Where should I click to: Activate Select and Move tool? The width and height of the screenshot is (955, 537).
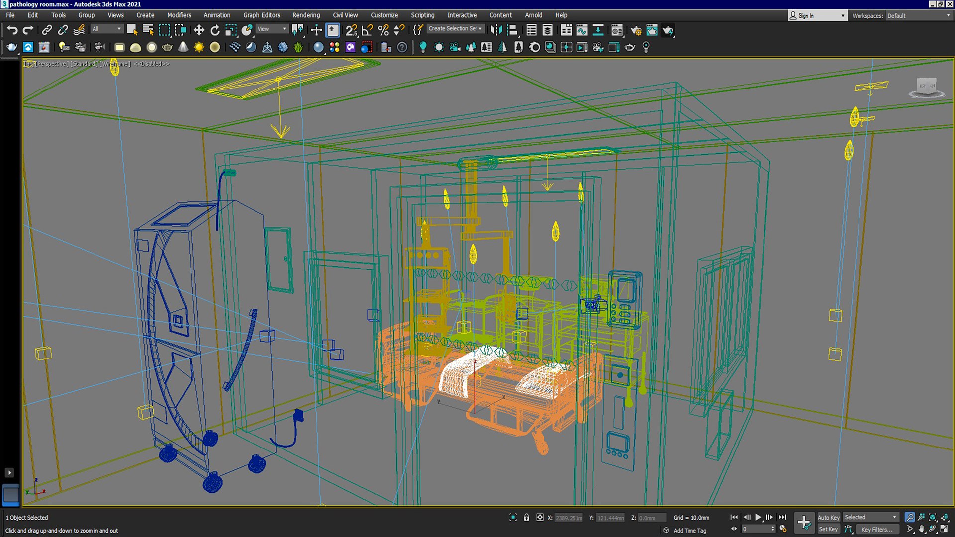(x=199, y=30)
